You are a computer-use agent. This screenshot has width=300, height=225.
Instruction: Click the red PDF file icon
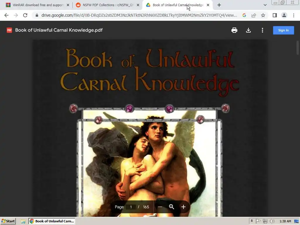(x=9, y=30)
